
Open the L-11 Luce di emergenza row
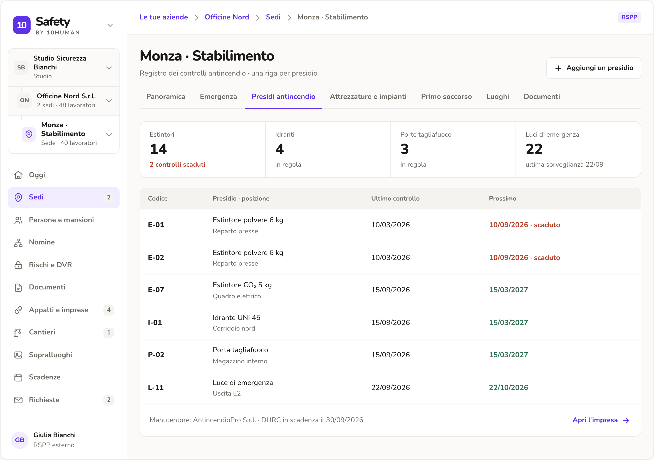pyautogui.click(x=390, y=388)
